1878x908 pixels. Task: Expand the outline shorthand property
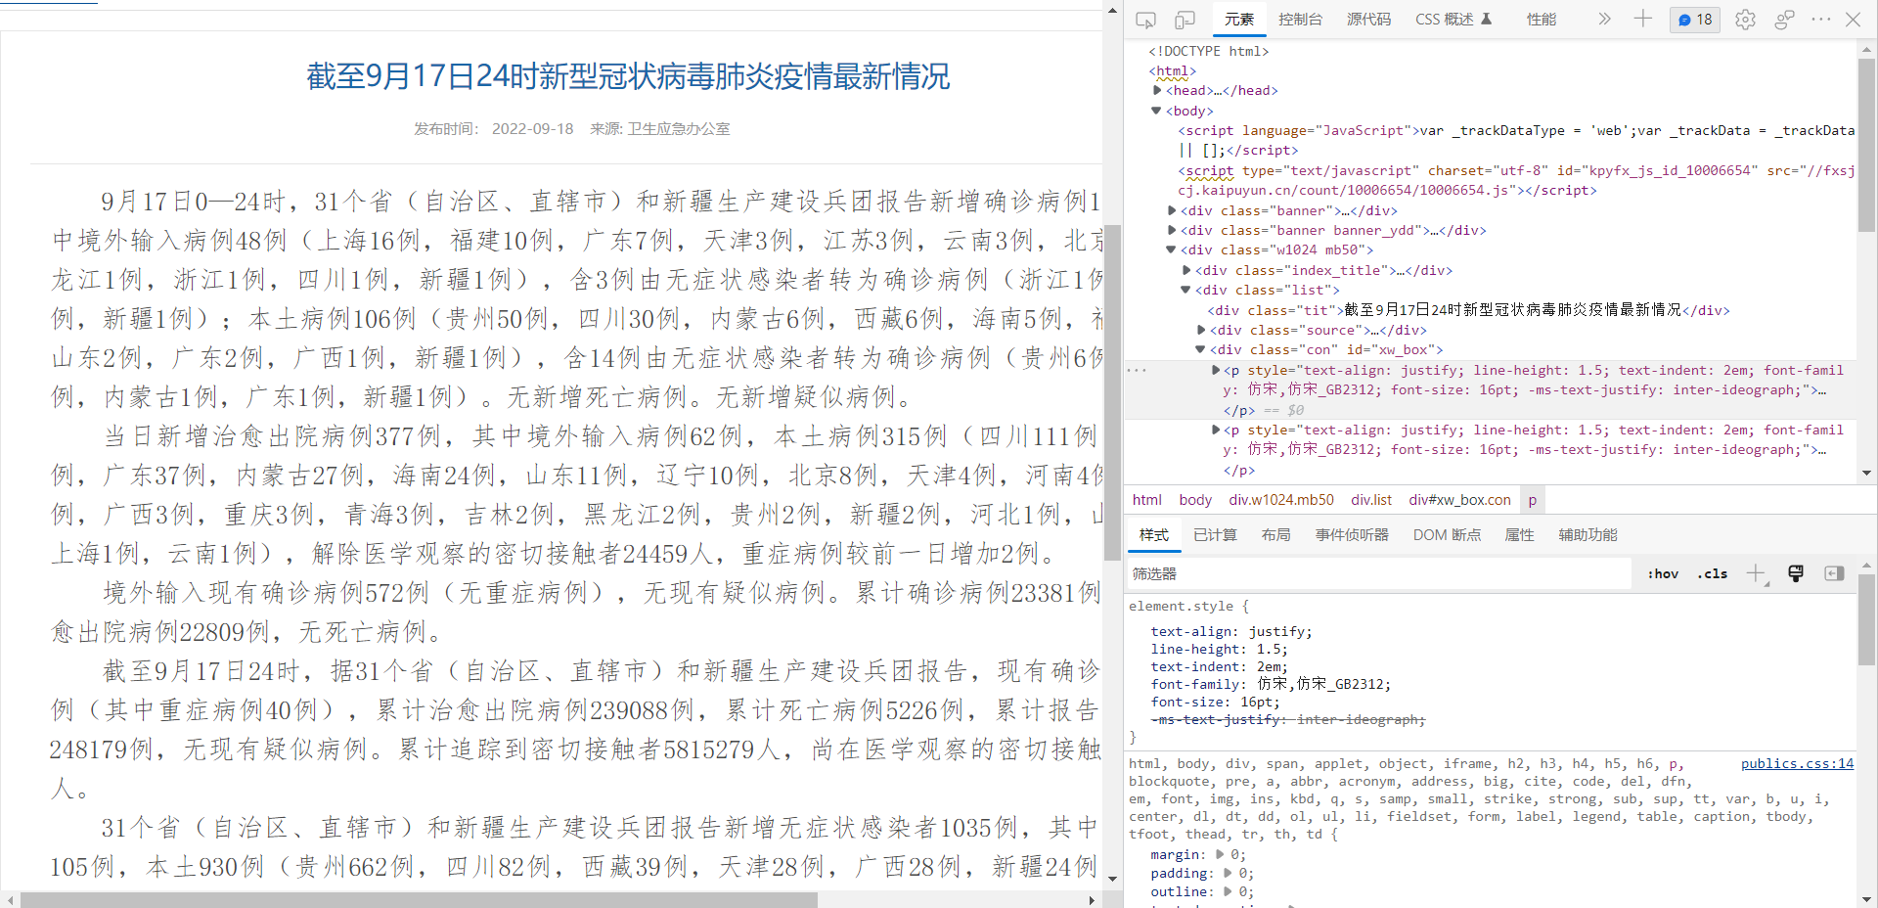click(1228, 891)
